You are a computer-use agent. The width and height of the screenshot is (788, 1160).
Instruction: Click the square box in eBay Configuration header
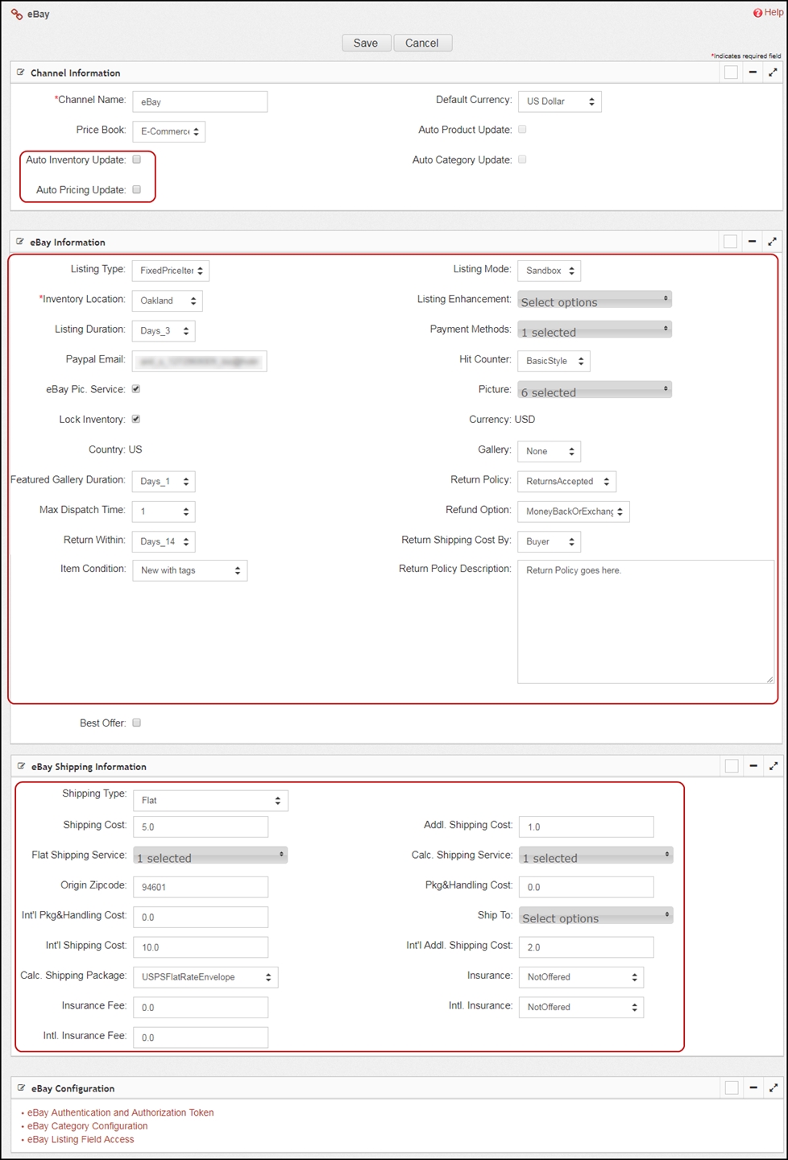[732, 1087]
